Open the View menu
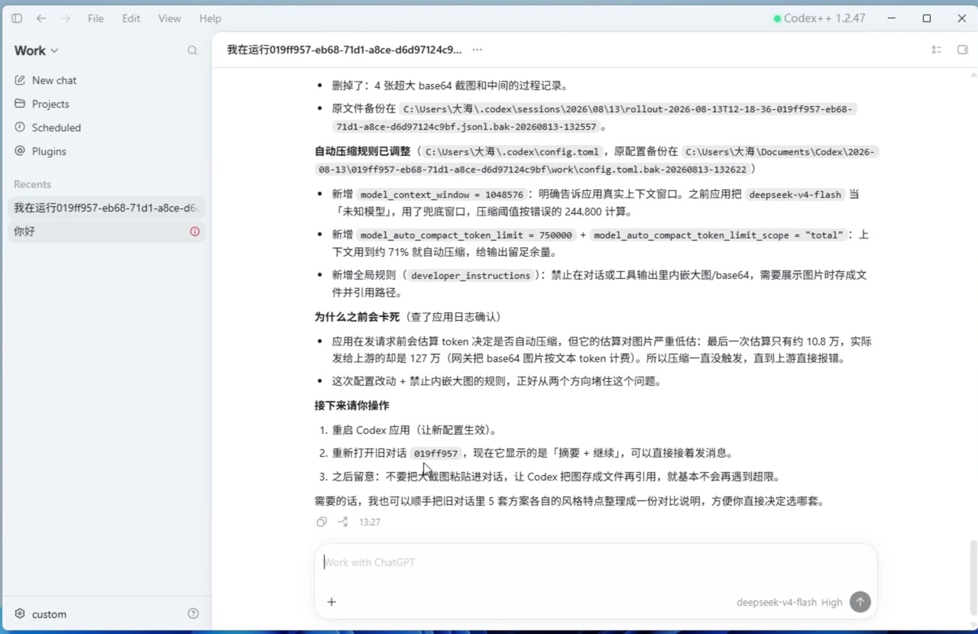The height and width of the screenshot is (634, 978). pyautogui.click(x=170, y=18)
